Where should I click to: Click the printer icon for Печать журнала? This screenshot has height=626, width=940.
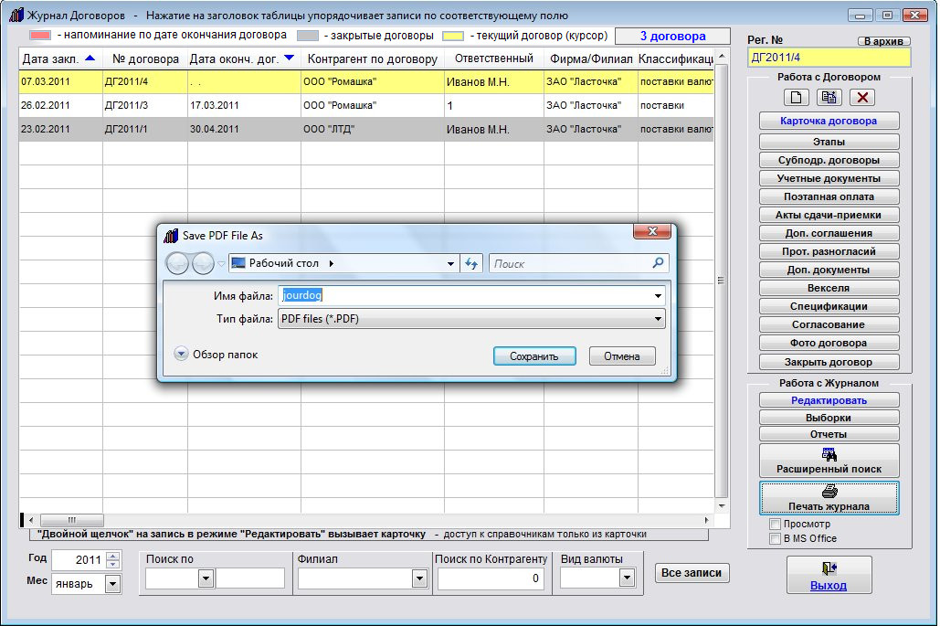click(x=829, y=492)
